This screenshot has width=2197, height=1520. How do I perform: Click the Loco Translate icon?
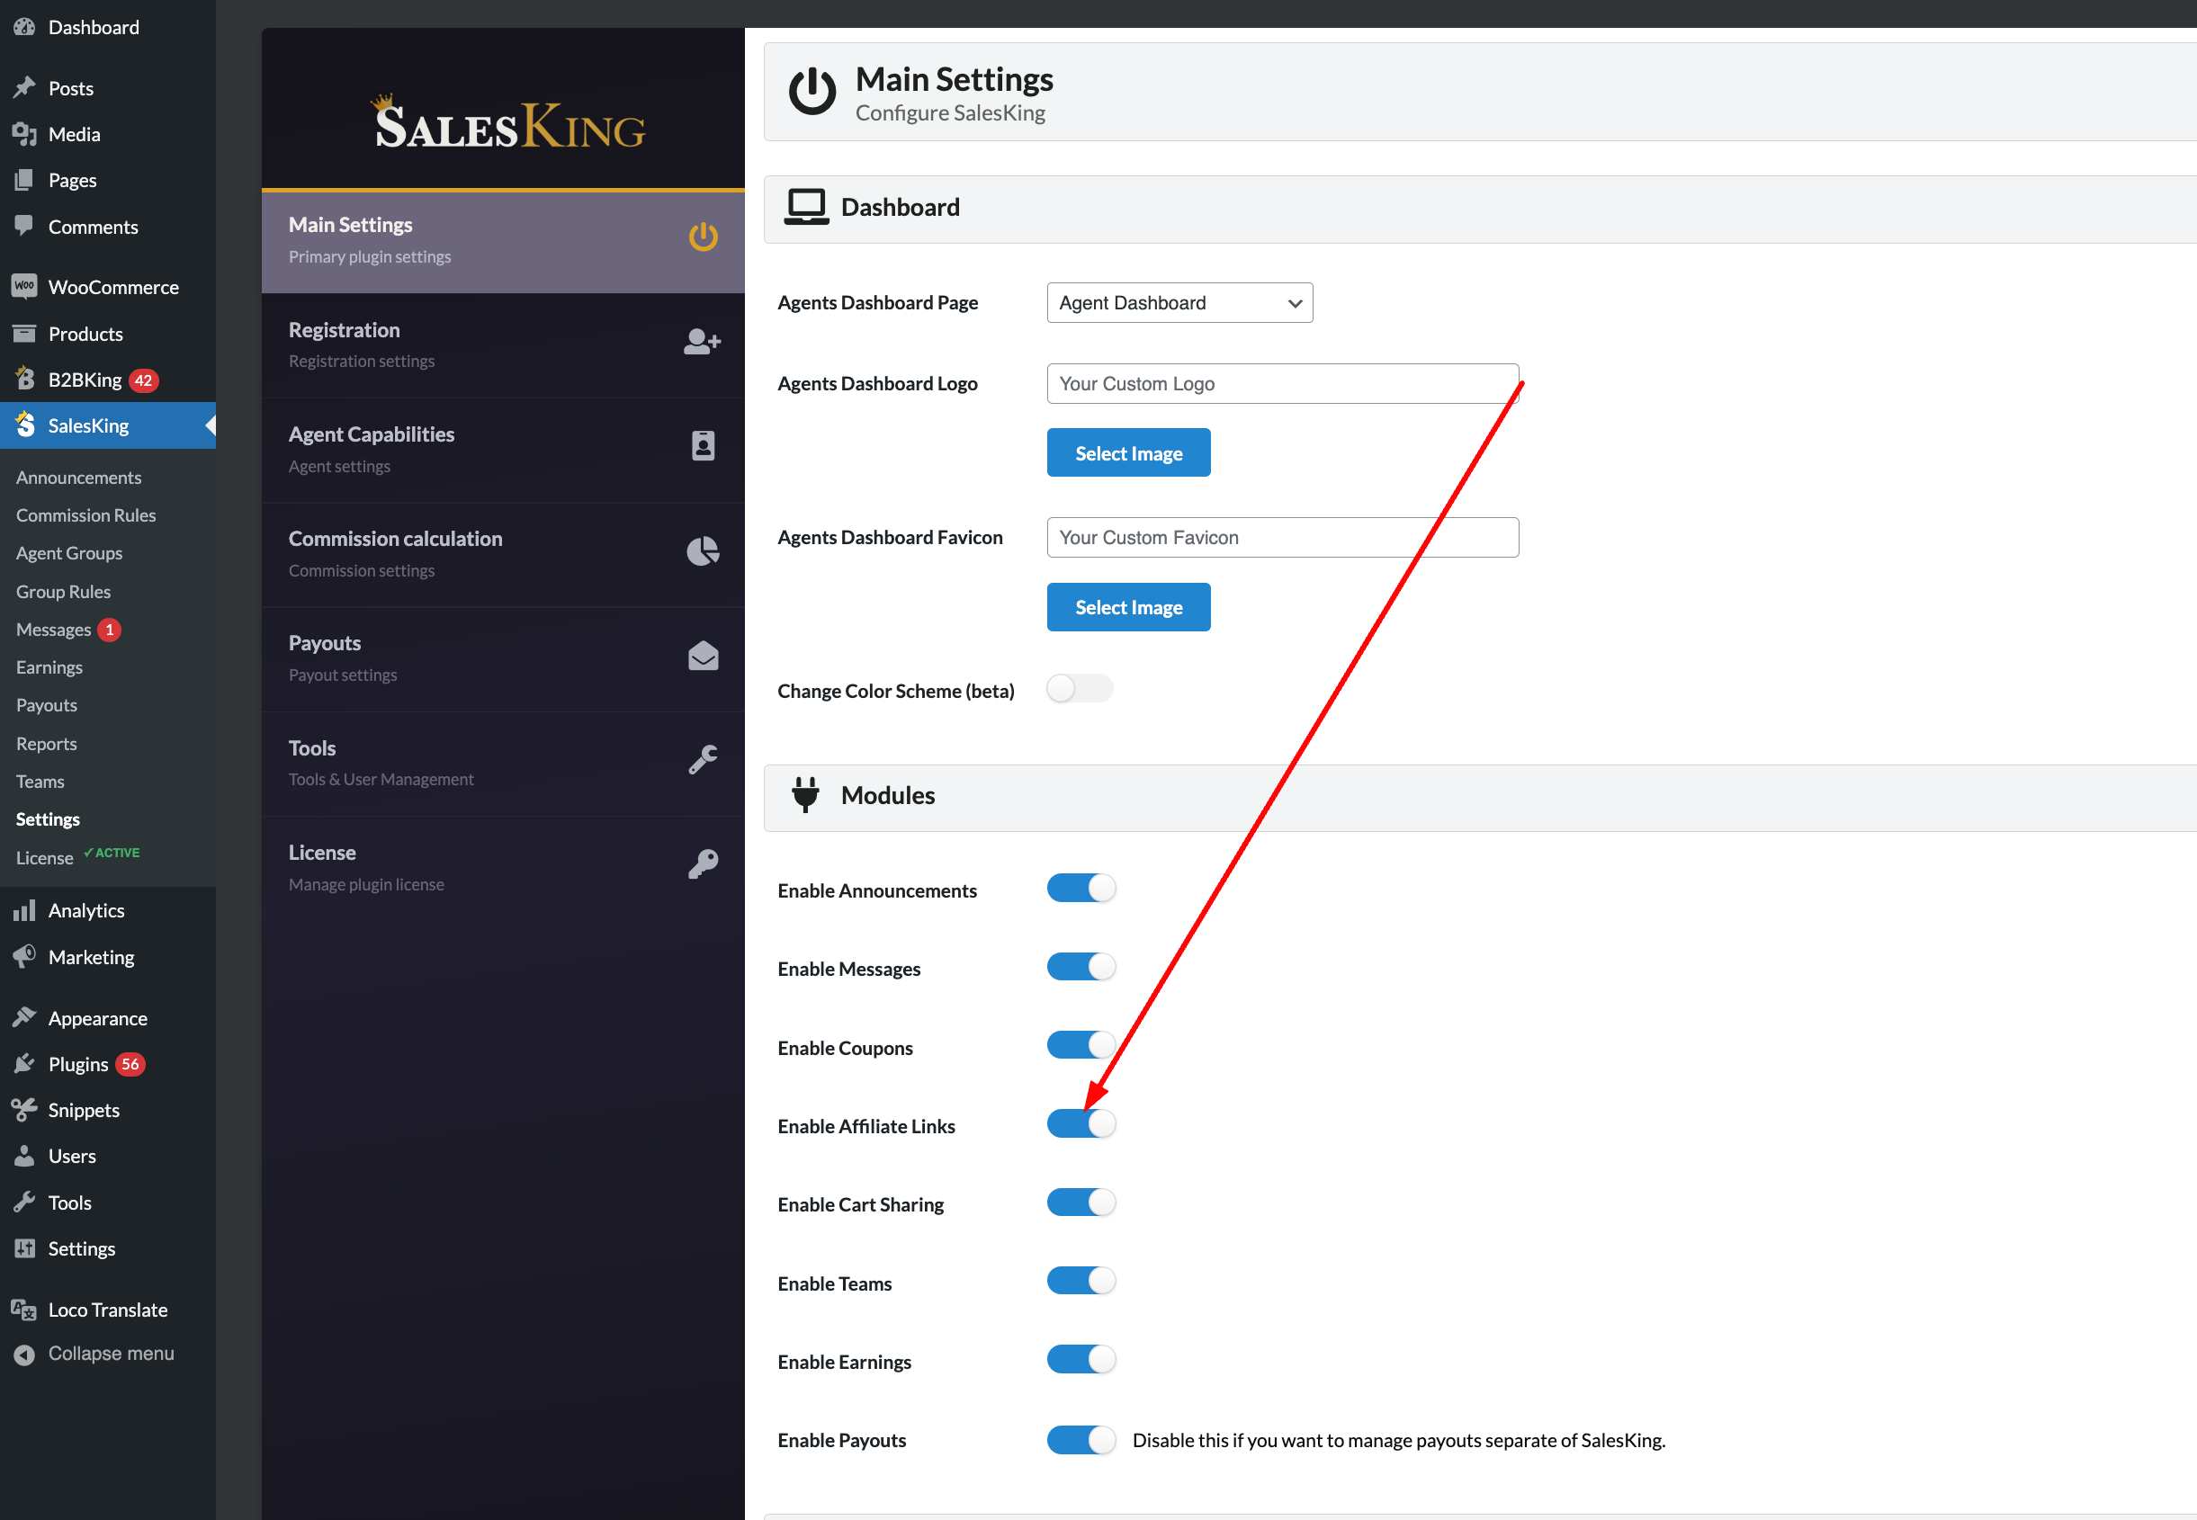(23, 1310)
